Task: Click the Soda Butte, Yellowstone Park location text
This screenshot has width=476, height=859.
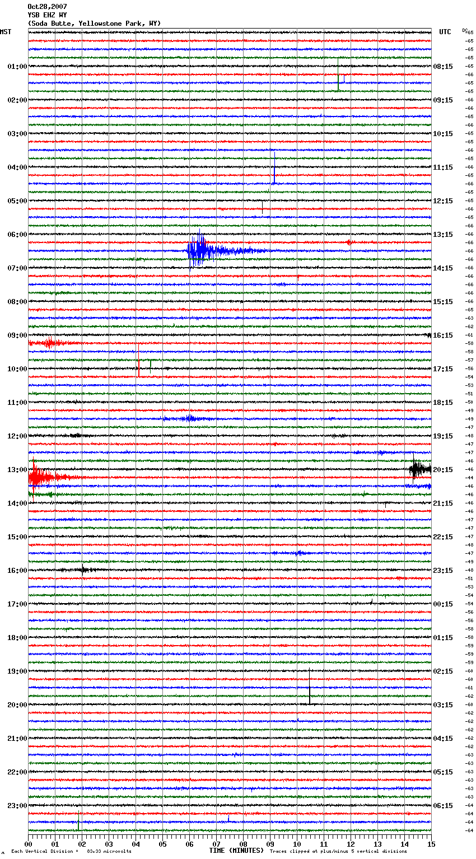Action: point(94,24)
